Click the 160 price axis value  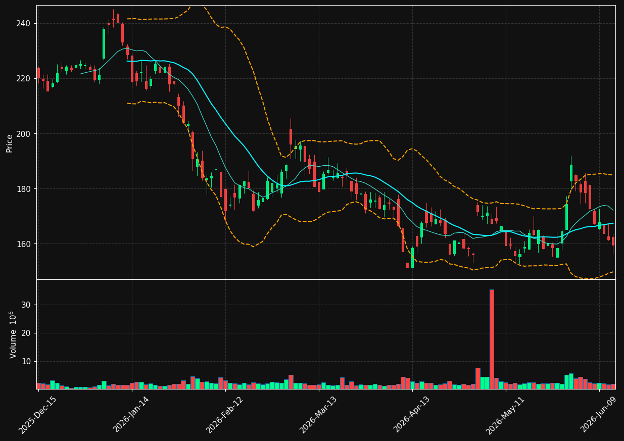click(23, 243)
